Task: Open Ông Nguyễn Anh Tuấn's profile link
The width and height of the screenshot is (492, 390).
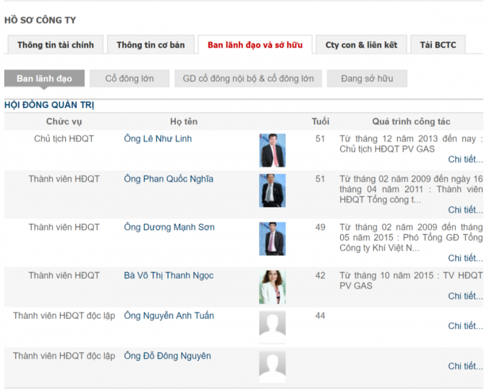Action: (x=169, y=315)
